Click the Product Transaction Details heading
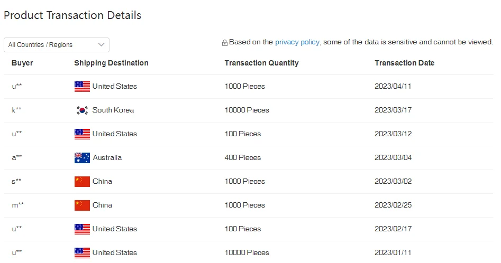501x263 pixels. (x=72, y=15)
